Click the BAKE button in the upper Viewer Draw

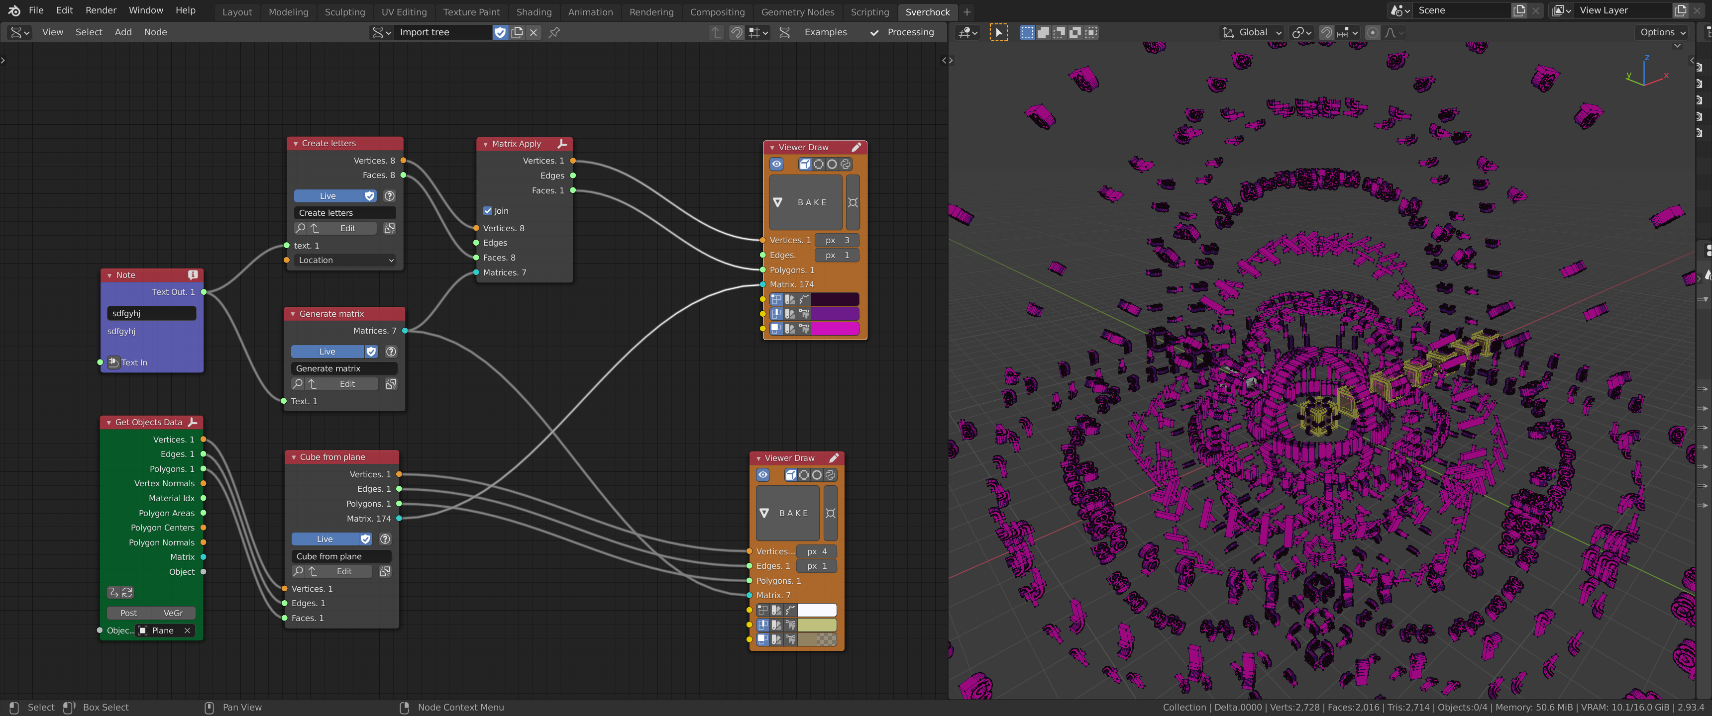click(806, 202)
